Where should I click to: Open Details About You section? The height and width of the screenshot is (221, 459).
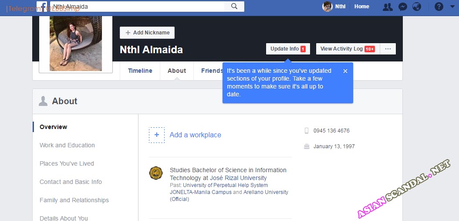(x=64, y=218)
